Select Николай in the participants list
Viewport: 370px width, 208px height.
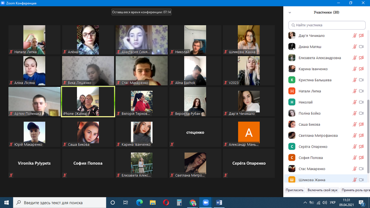305,102
